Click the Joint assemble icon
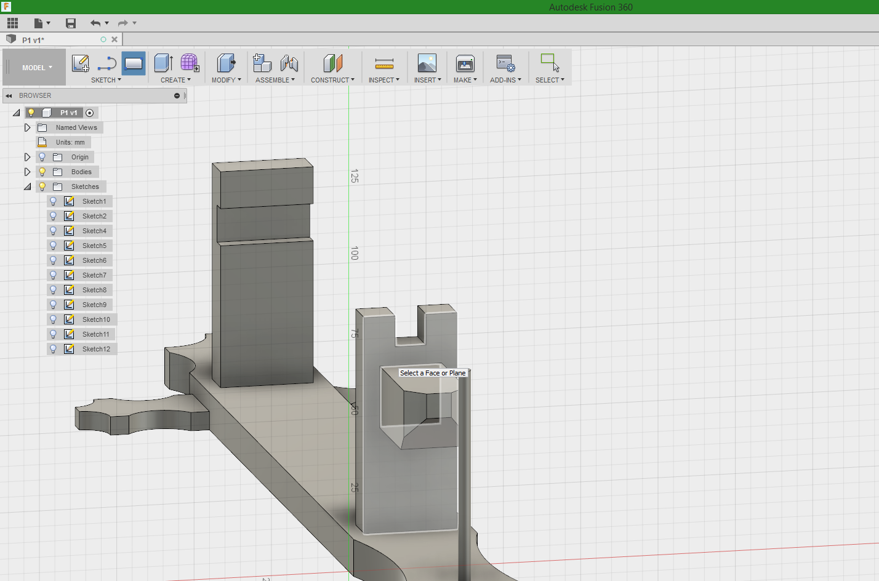Image resolution: width=879 pixels, height=581 pixels. point(289,63)
